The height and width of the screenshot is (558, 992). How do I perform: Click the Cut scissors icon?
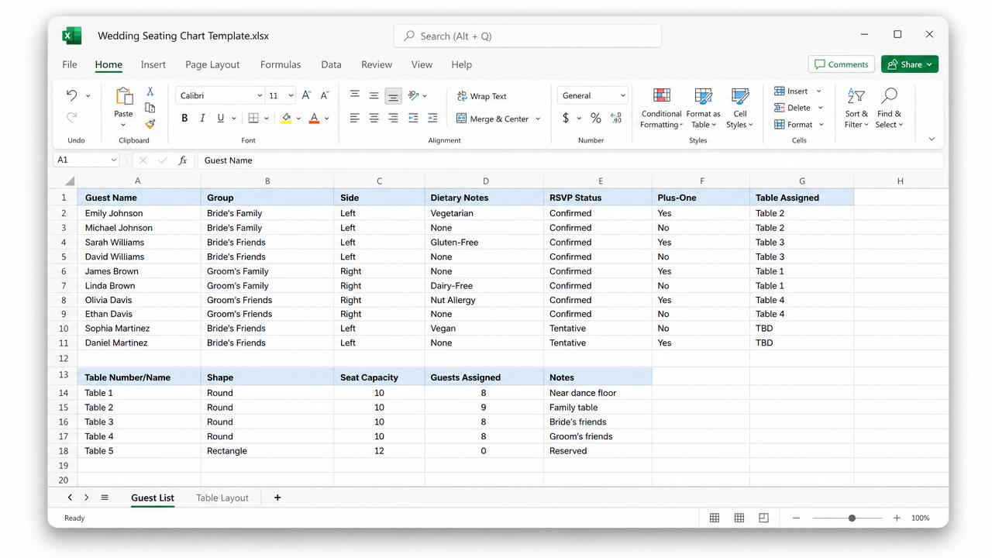[x=150, y=91]
